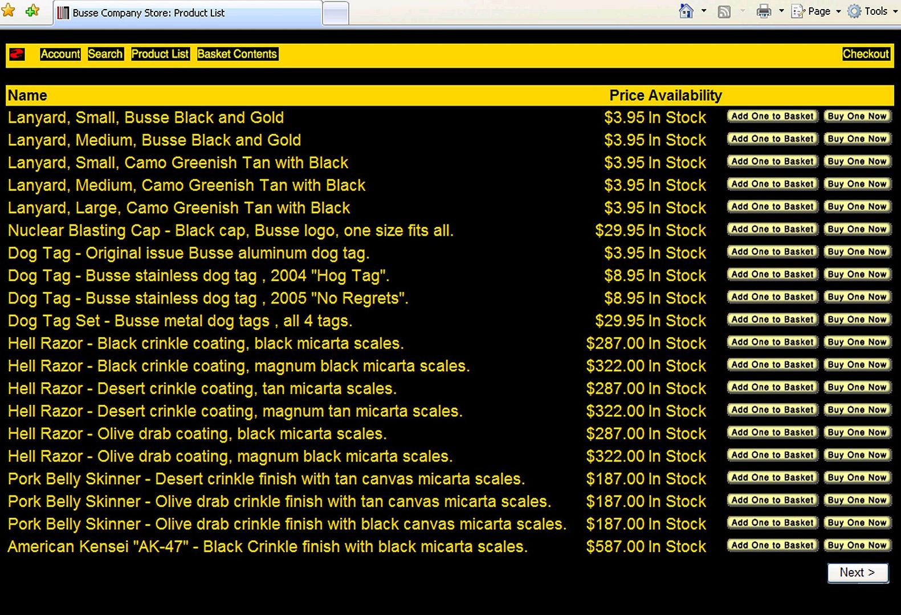Image resolution: width=901 pixels, height=615 pixels.
Task: View Basket Contents link
Action: (x=237, y=54)
